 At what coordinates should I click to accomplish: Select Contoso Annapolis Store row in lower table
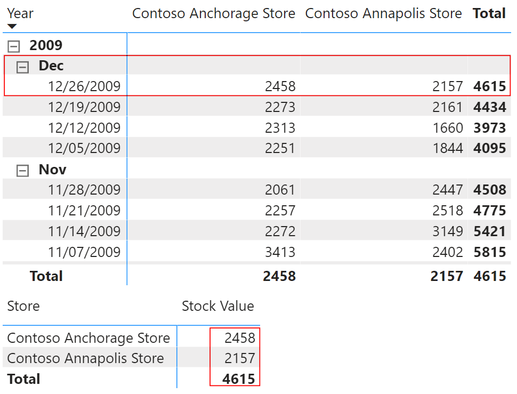tap(131, 358)
